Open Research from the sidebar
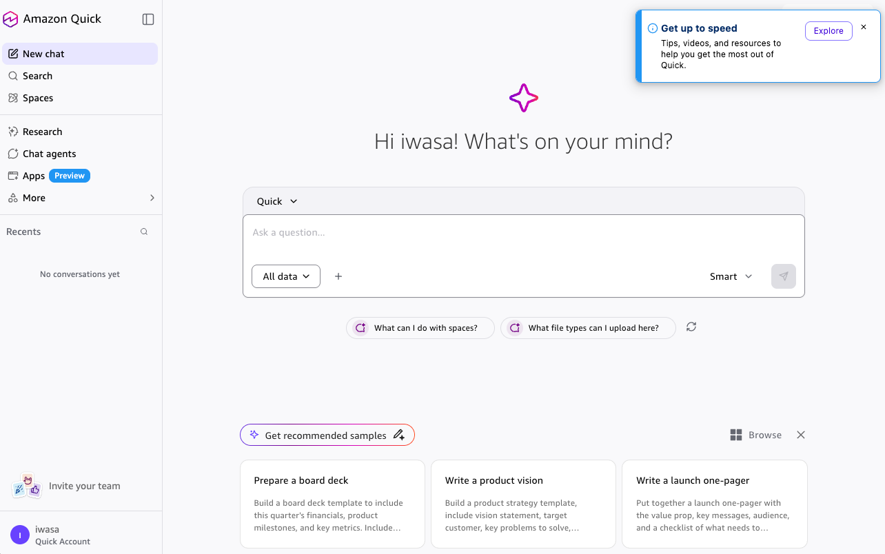Image resolution: width=885 pixels, height=554 pixels. click(42, 132)
